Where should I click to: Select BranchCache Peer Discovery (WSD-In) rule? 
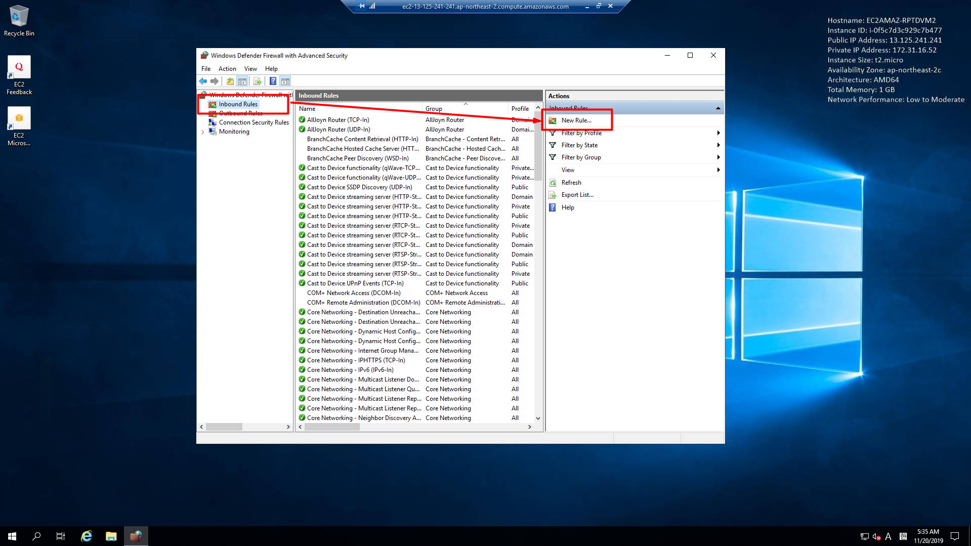[x=358, y=158]
